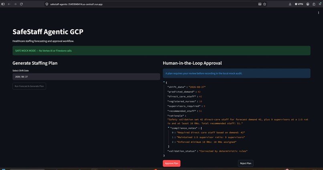Viewport: 323px width, 170px height.
Task: Go forward with the browser forward arrow
Action: pyautogui.click(x=15, y=4)
